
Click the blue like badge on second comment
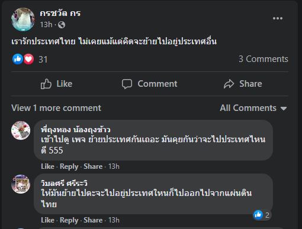pyautogui.click(x=258, y=215)
